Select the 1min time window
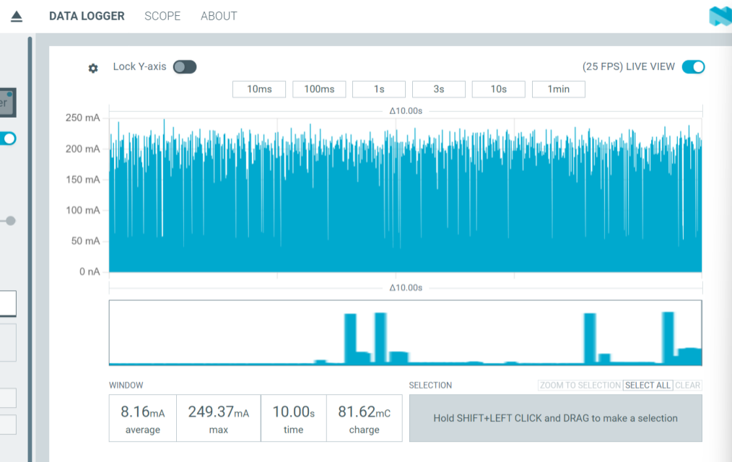 point(558,89)
